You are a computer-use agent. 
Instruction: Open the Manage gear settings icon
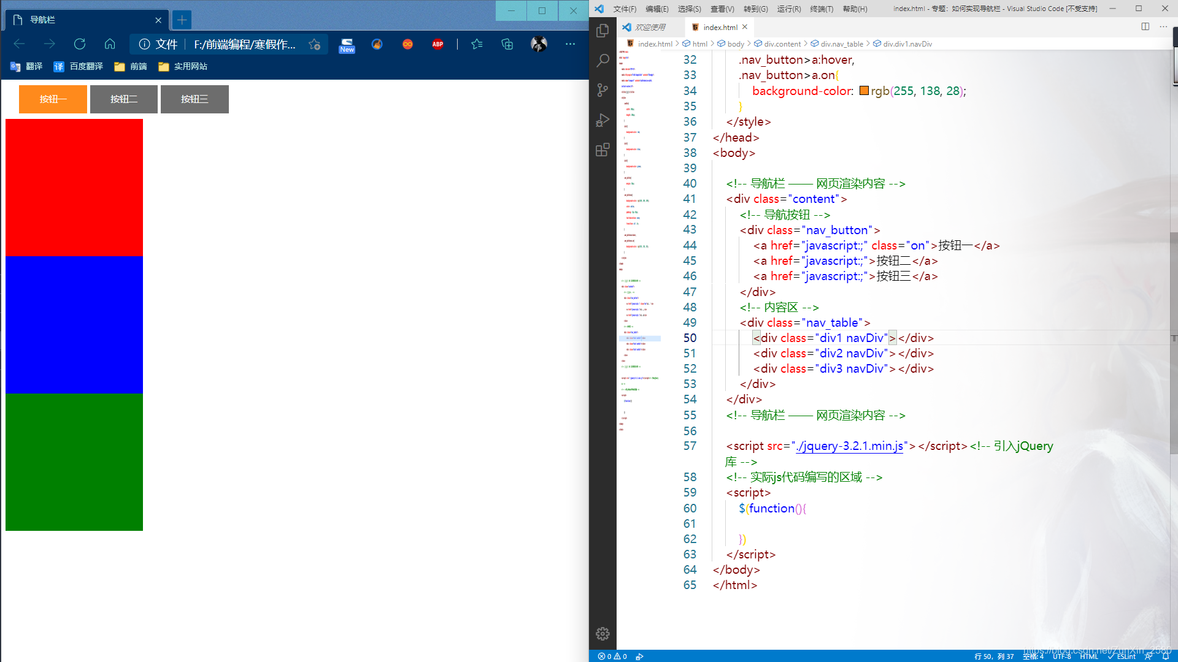click(602, 633)
